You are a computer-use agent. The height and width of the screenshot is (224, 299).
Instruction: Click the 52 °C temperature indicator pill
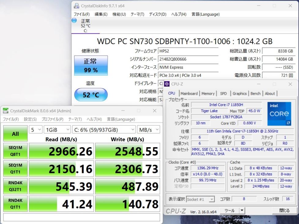pos(91,95)
